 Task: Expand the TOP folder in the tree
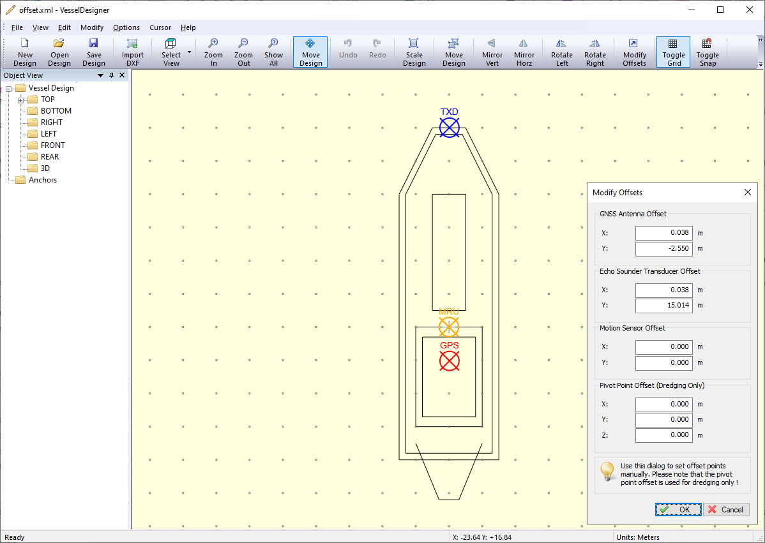pyautogui.click(x=21, y=100)
